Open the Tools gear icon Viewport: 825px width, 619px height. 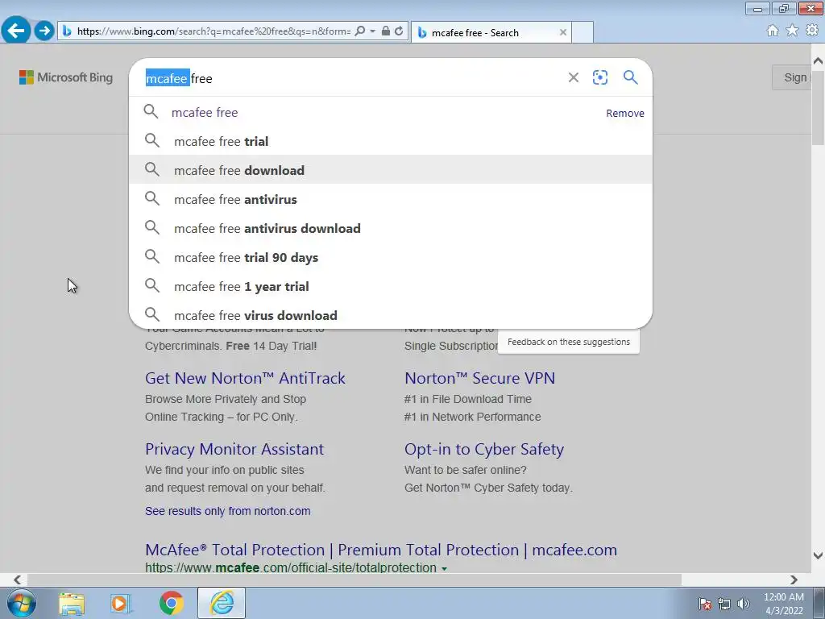[x=812, y=31]
